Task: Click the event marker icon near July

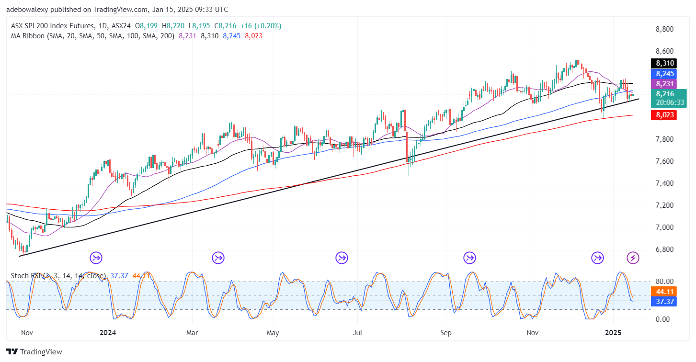Action: point(342,259)
